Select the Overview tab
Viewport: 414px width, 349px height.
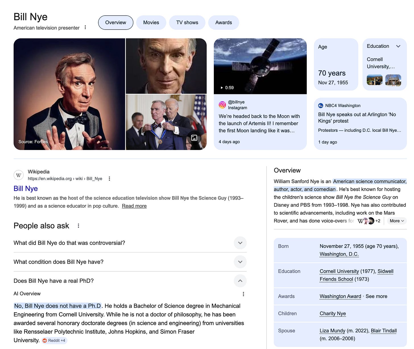(x=116, y=22)
